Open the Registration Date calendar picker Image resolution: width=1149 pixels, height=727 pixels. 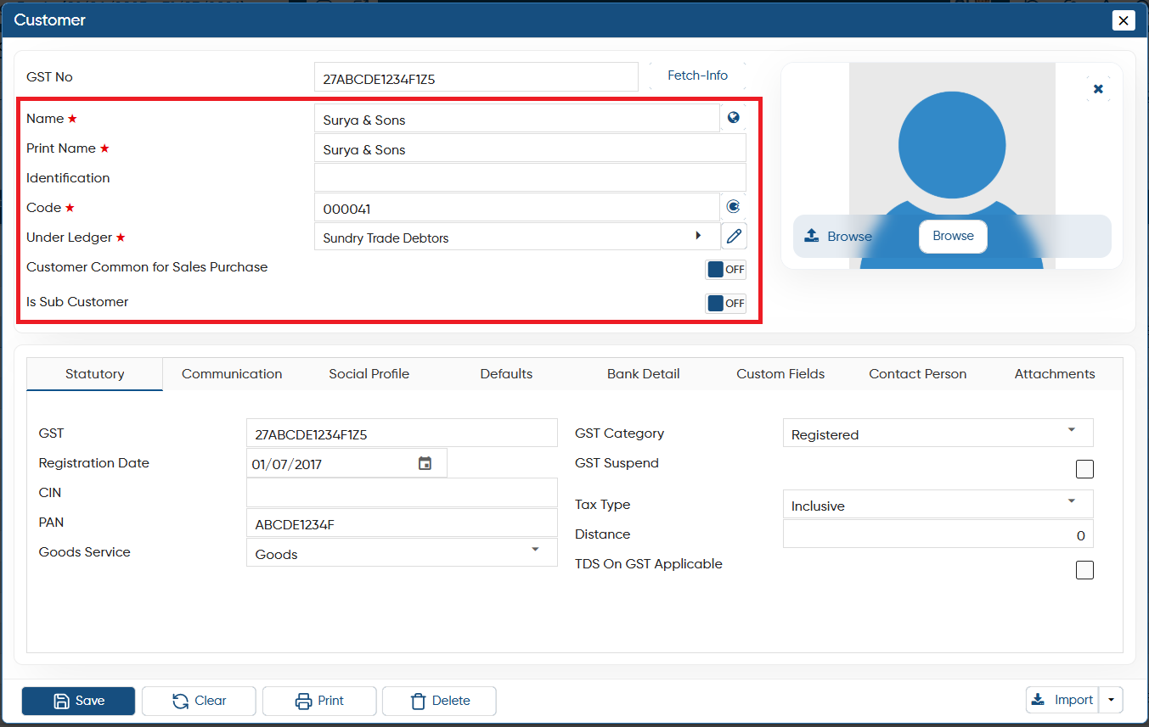point(425,463)
